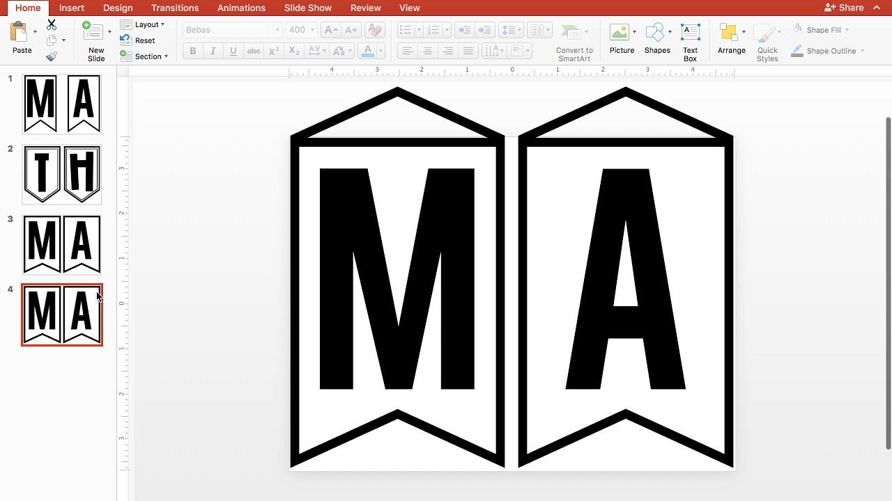Select slide 1 thumbnail

point(62,104)
